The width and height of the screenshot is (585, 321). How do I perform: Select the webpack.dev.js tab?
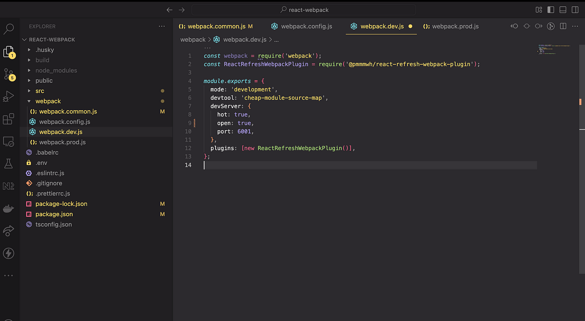coord(382,26)
